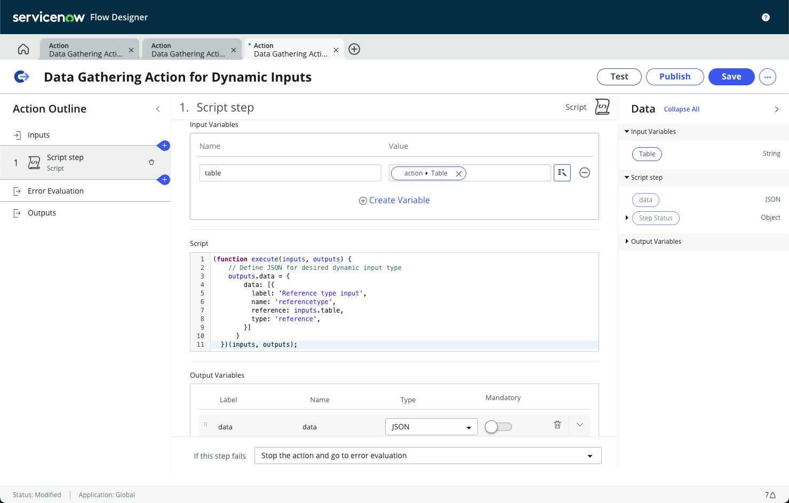Delete the data output variable
This screenshot has width=789, height=503.
[557, 425]
